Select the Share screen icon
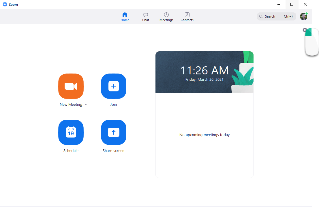The image size is (319, 207). (113, 132)
